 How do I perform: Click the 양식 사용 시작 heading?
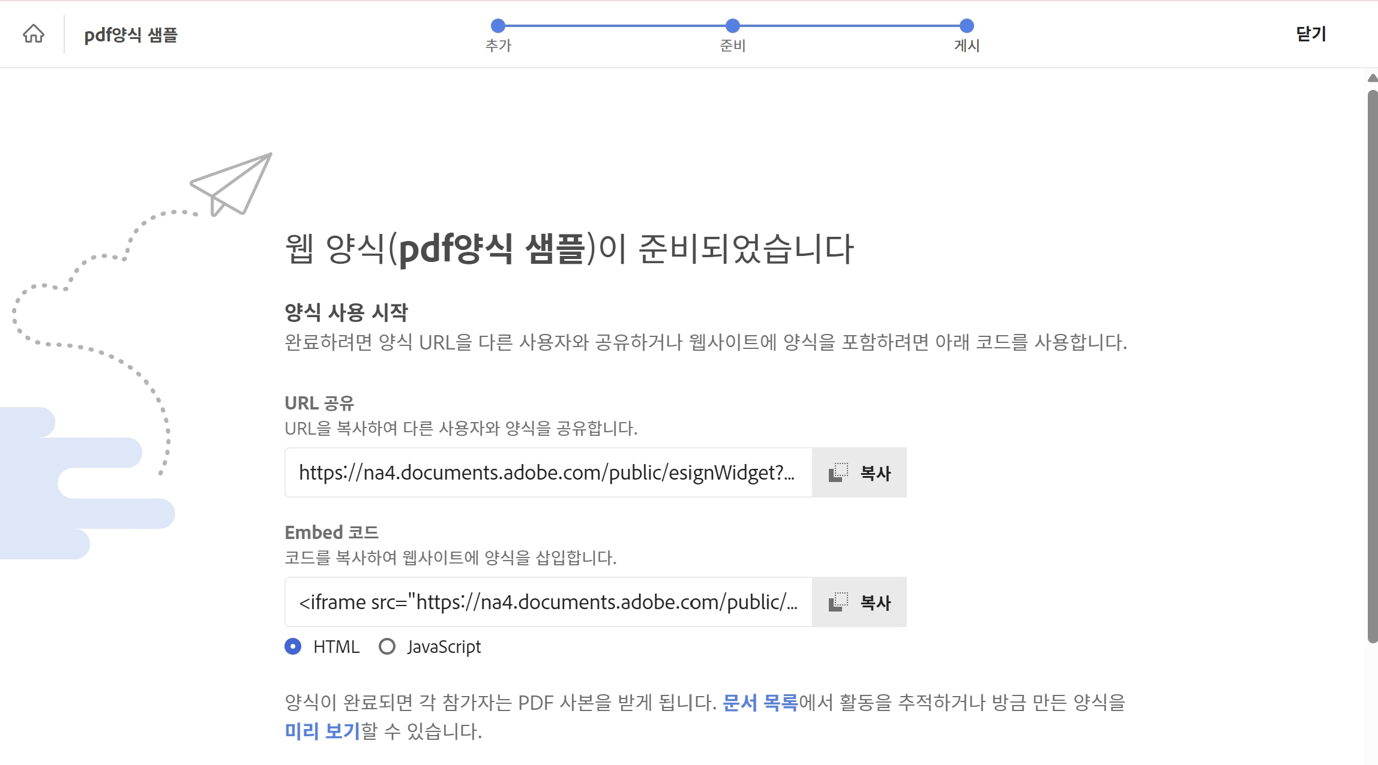tap(346, 312)
